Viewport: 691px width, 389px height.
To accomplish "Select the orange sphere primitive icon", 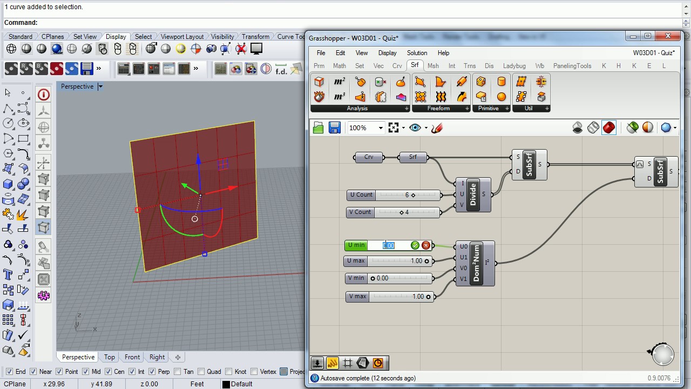I will click(502, 97).
